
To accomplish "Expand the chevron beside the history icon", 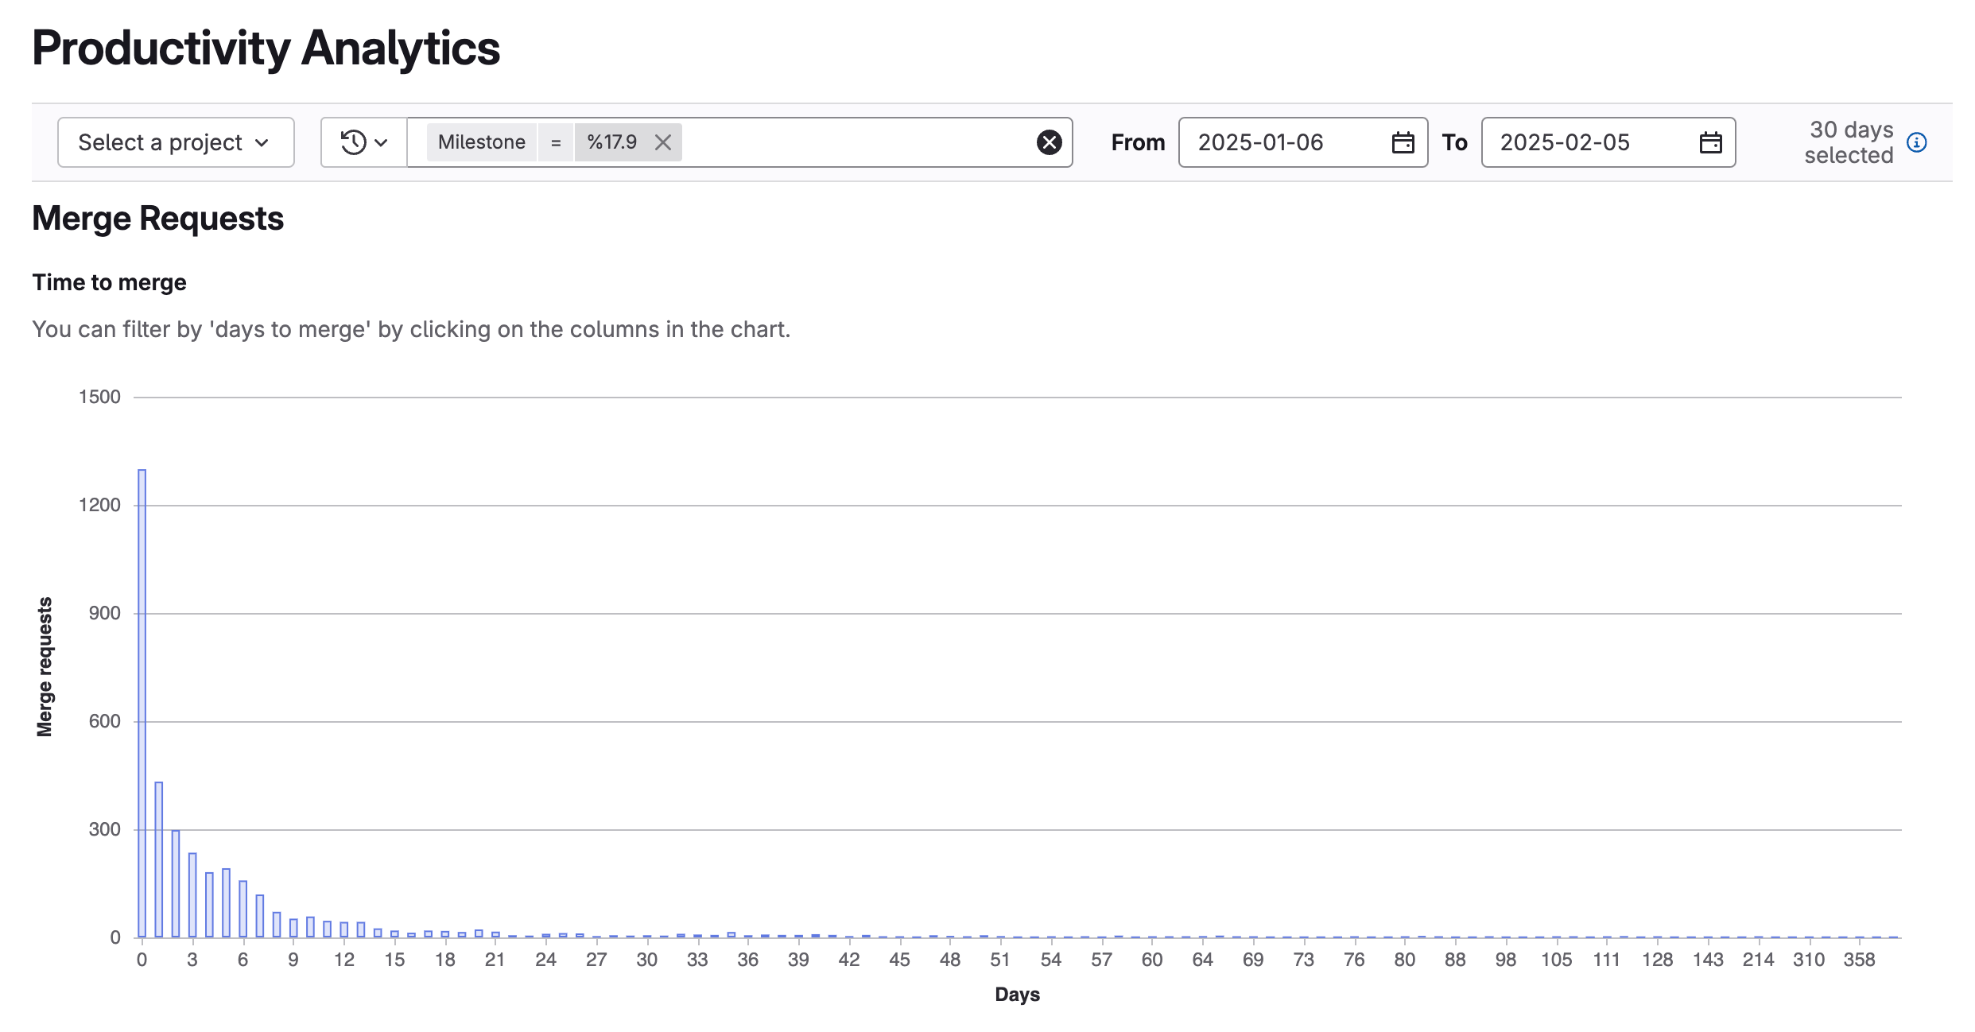I will 381,143.
